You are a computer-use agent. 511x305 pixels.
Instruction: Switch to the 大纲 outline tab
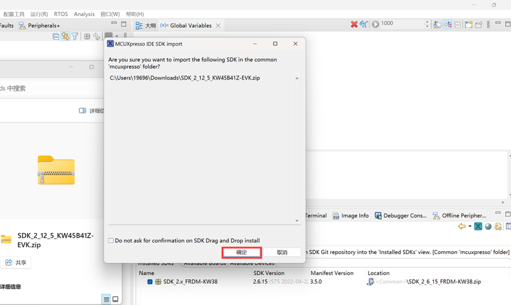coord(145,25)
